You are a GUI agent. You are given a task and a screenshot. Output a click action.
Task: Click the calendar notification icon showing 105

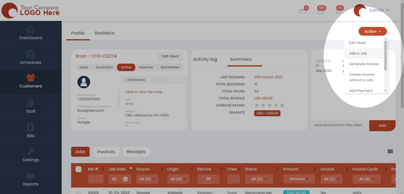pos(320,11)
